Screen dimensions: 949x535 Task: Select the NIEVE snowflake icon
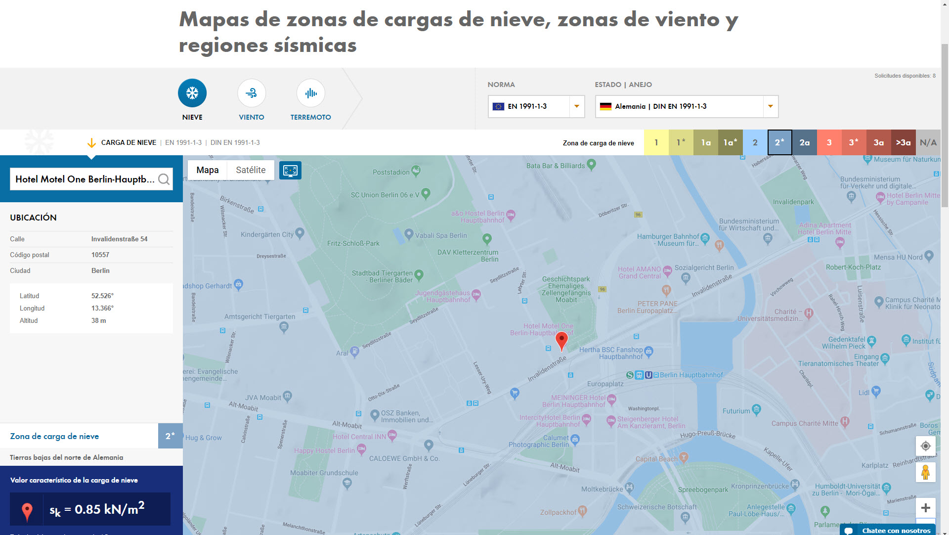(192, 93)
